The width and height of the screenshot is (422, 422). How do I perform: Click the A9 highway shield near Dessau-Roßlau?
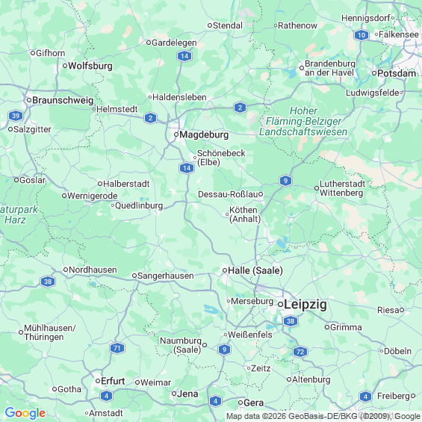coord(285,181)
